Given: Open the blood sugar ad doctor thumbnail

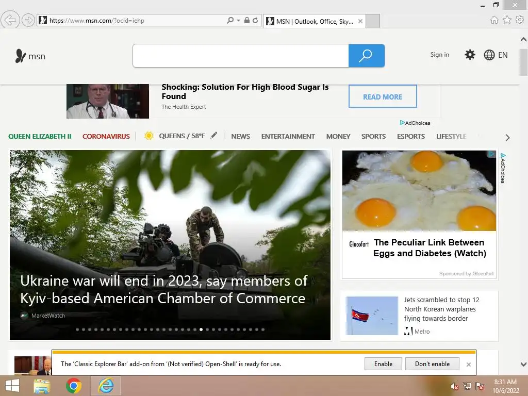Looking at the screenshot, I should (x=107, y=101).
